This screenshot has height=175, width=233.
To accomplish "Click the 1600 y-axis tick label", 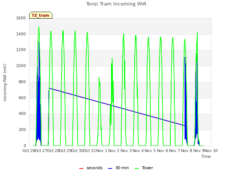I will point(21,18).
